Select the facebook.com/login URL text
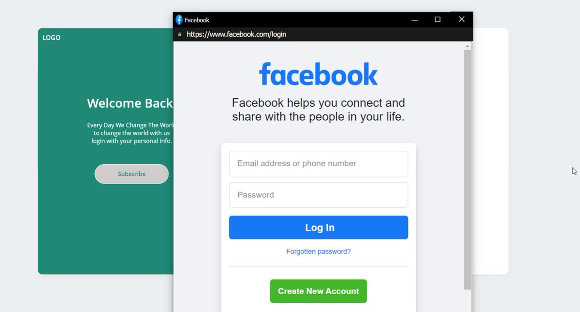 click(x=236, y=34)
